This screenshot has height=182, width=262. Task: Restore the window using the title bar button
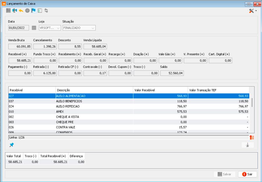pyautogui.click(x=249, y=4)
